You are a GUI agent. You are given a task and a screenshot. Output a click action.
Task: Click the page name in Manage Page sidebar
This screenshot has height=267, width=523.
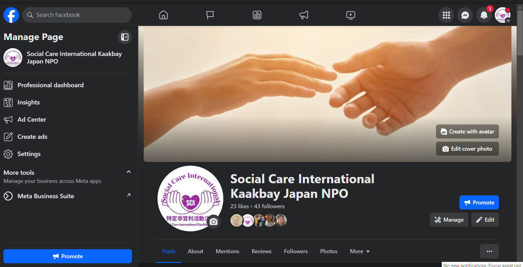[x=74, y=58]
